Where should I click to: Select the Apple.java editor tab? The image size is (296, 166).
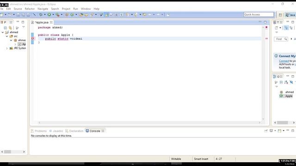[x=42, y=23]
